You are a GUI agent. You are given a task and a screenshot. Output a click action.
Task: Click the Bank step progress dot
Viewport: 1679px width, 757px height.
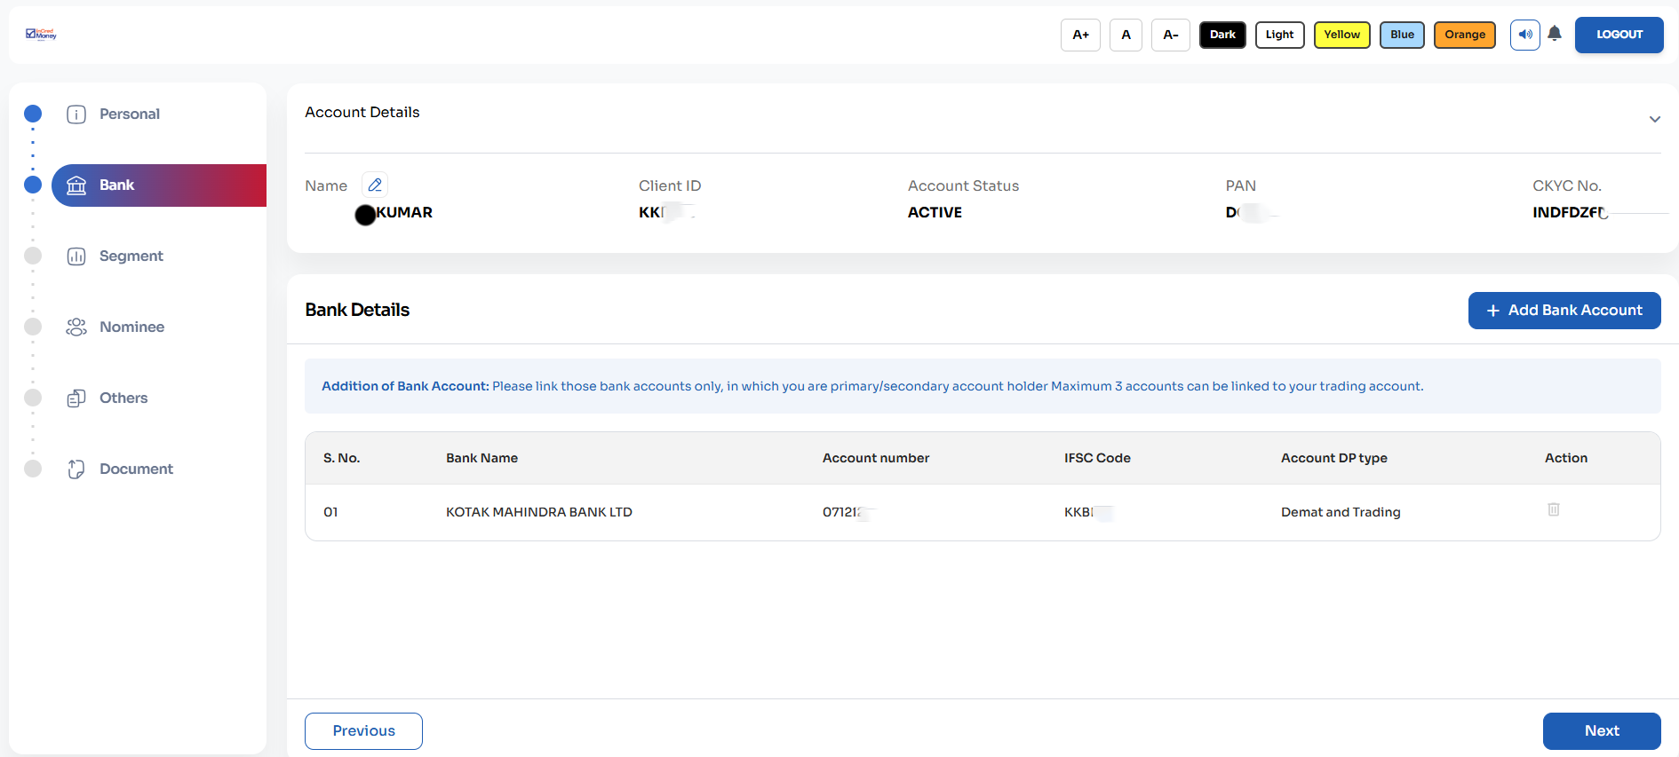coord(33,185)
